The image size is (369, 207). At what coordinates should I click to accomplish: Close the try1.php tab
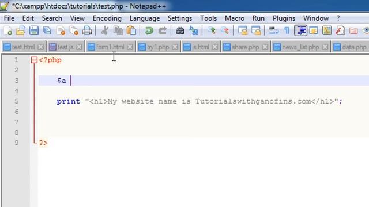click(175, 47)
